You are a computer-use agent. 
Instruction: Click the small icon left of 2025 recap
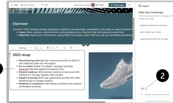click(10, 54)
